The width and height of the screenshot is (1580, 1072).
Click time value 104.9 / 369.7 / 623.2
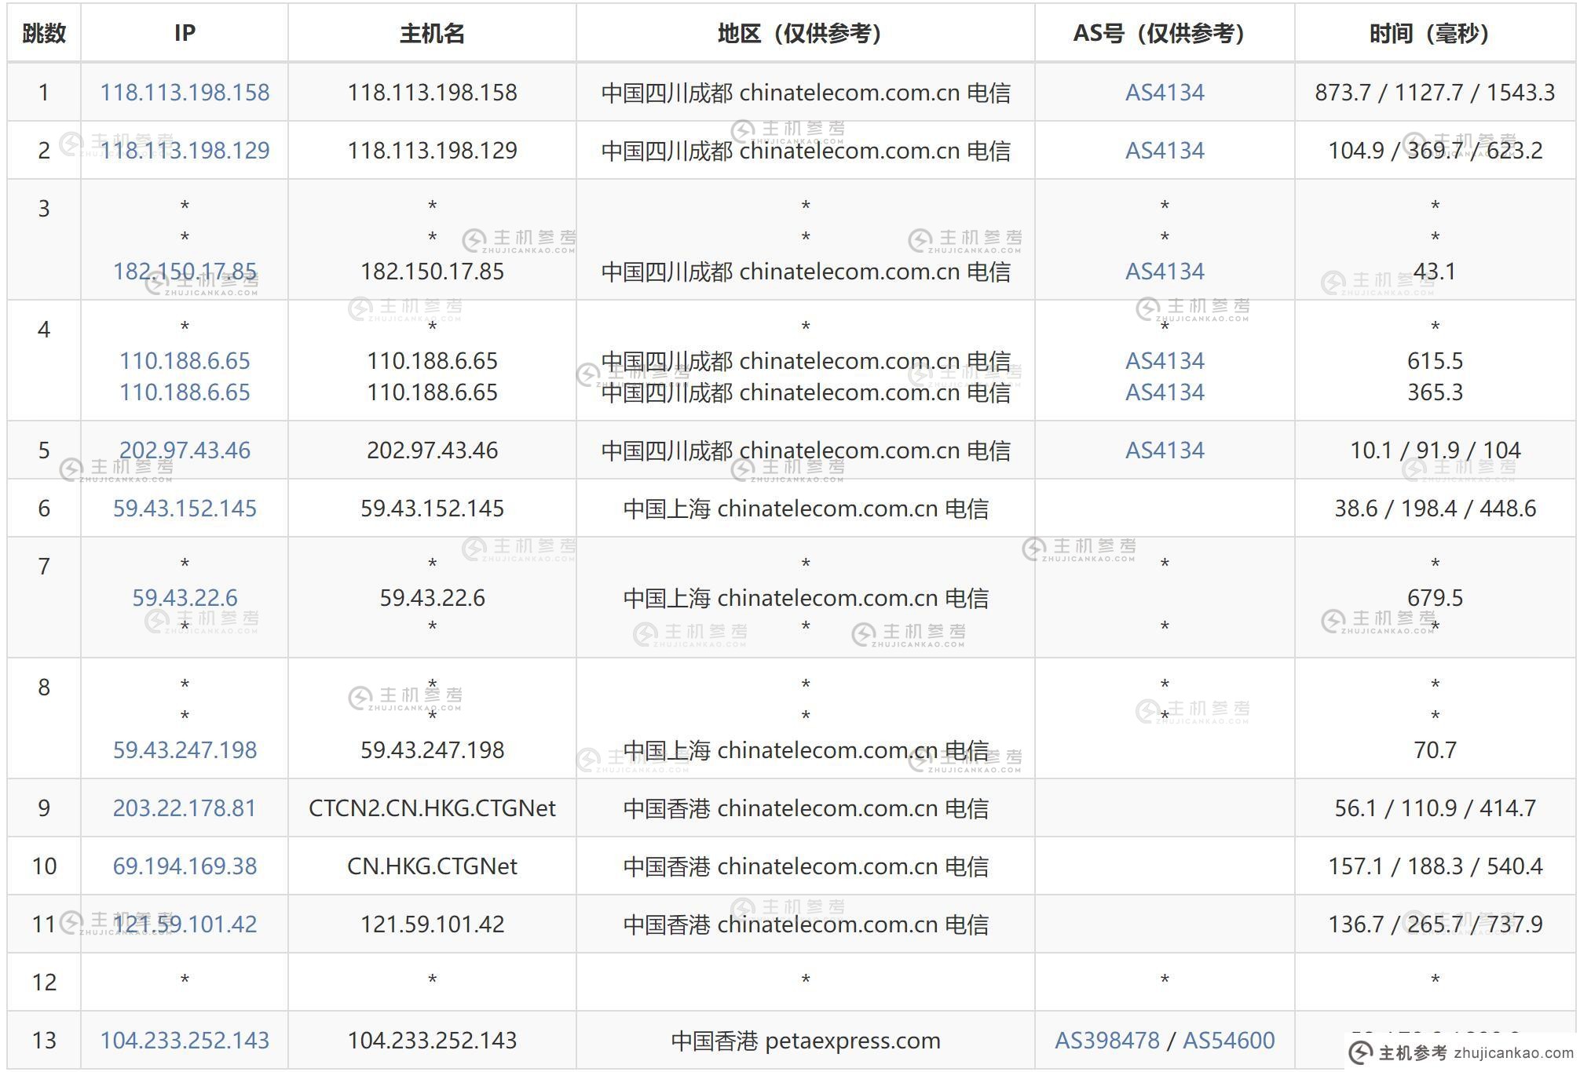pyautogui.click(x=1435, y=151)
